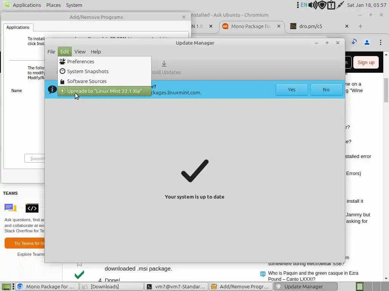
Task: Click the Chromium update download icon
Action: pyautogui.click(x=354, y=42)
